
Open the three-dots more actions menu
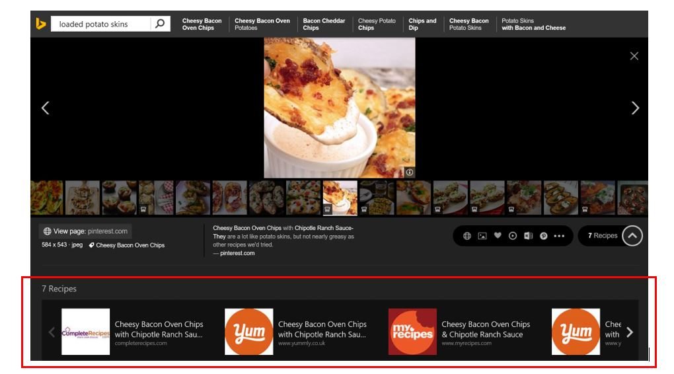pos(560,236)
